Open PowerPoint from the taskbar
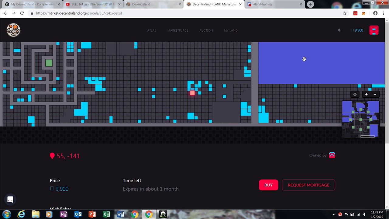 (92, 214)
